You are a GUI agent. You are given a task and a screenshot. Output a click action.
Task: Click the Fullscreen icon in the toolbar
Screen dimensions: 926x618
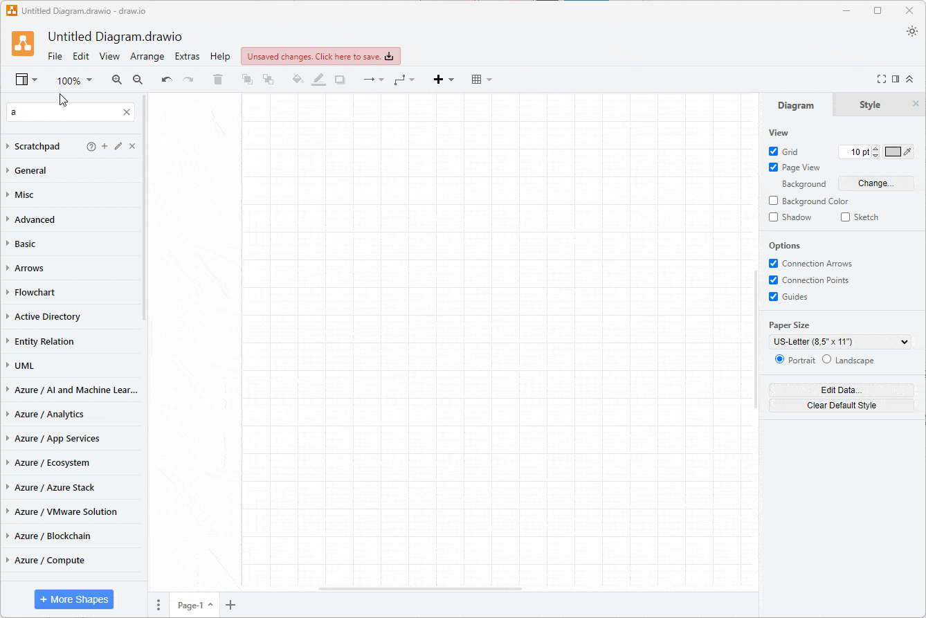point(881,79)
